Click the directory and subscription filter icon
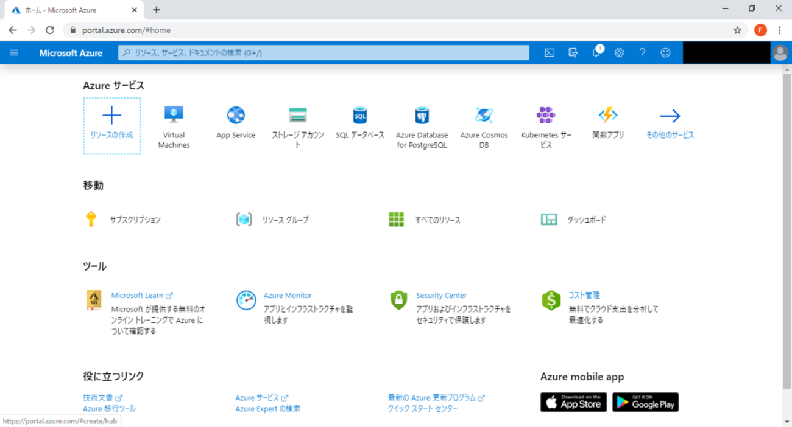Image resolution: width=792 pixels, height=427 pixels. (x=573, y=53)
